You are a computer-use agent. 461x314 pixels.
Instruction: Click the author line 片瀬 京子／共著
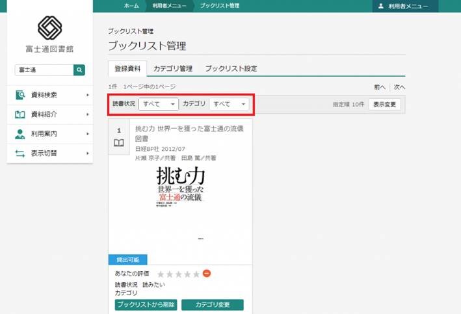pos(155,158)
